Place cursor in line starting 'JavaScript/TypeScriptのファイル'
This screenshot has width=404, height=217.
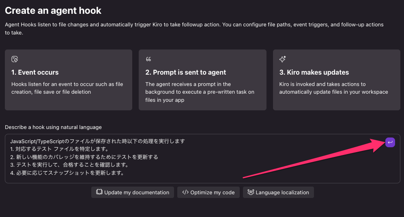[x=97, y=141]
